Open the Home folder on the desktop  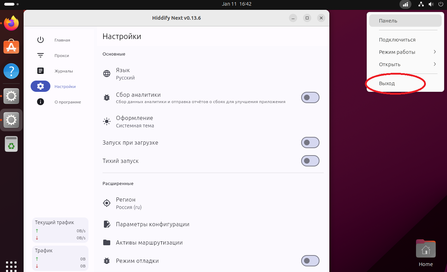pos(426,253)
